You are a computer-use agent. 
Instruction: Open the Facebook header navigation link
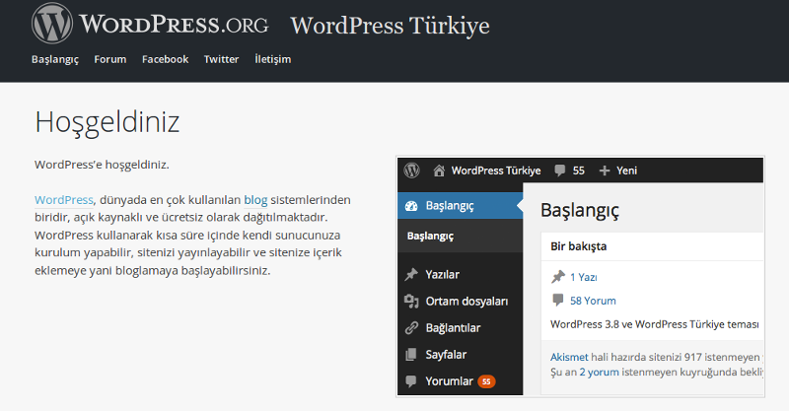(x=165, y=59)
